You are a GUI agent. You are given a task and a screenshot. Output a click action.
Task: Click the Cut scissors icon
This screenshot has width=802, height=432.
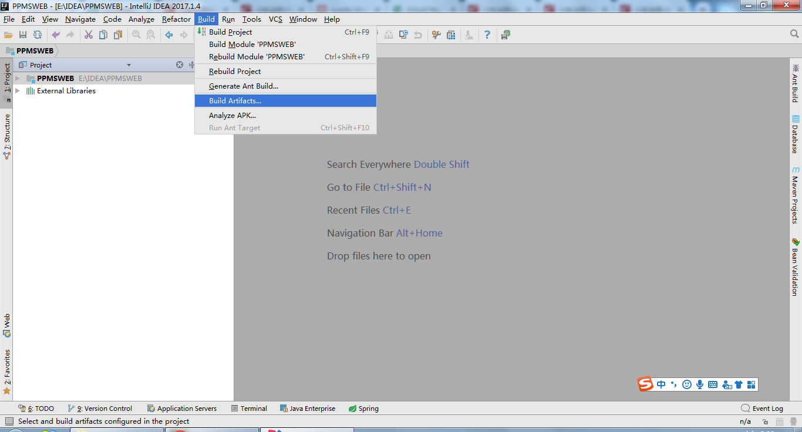pyautogui.click(x=89, y=35)
